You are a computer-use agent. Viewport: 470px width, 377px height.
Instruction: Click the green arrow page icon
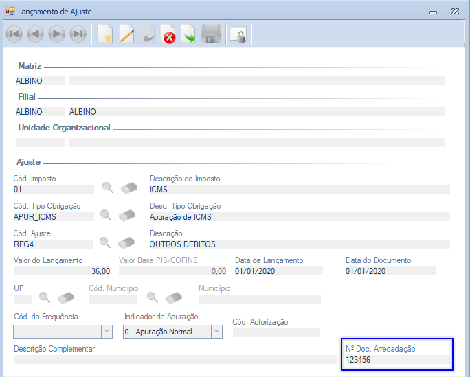click(x=188, y=34)
